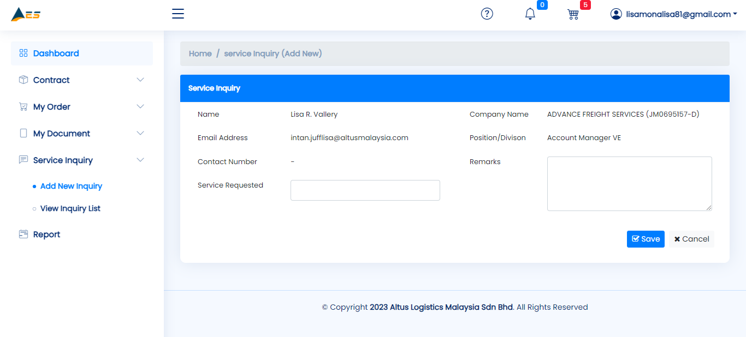Screen dimensions: 746x337
Task: Click the Report icon in sidebar
Action: 23,234
